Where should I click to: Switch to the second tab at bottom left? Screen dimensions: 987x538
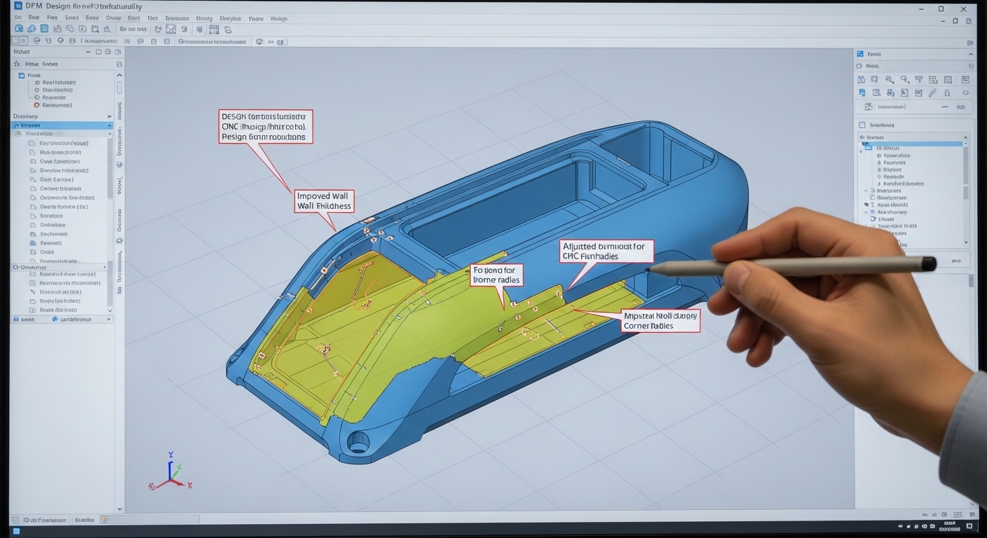tap(84, 520)
